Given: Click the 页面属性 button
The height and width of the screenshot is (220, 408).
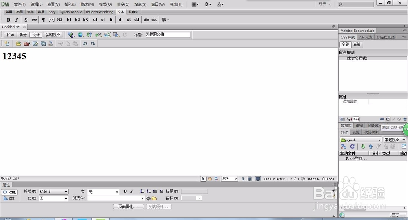Looking at the screenshot, I should click(x=128, y=207).
